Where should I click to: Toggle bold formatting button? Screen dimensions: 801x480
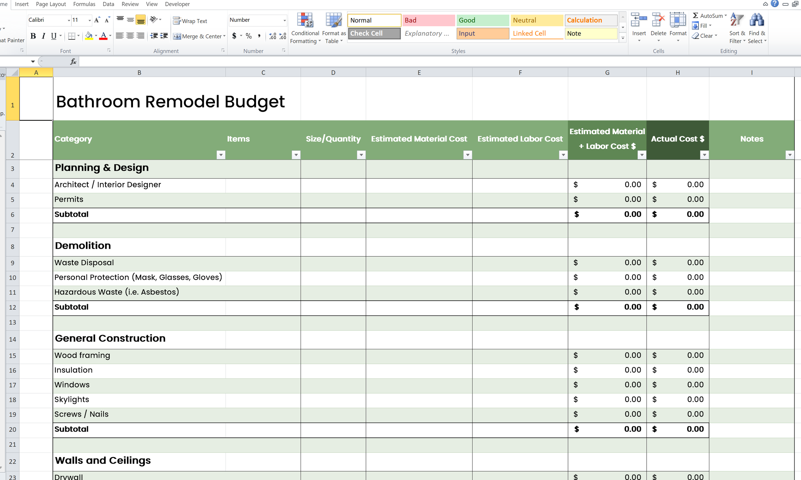click(33, 36)
